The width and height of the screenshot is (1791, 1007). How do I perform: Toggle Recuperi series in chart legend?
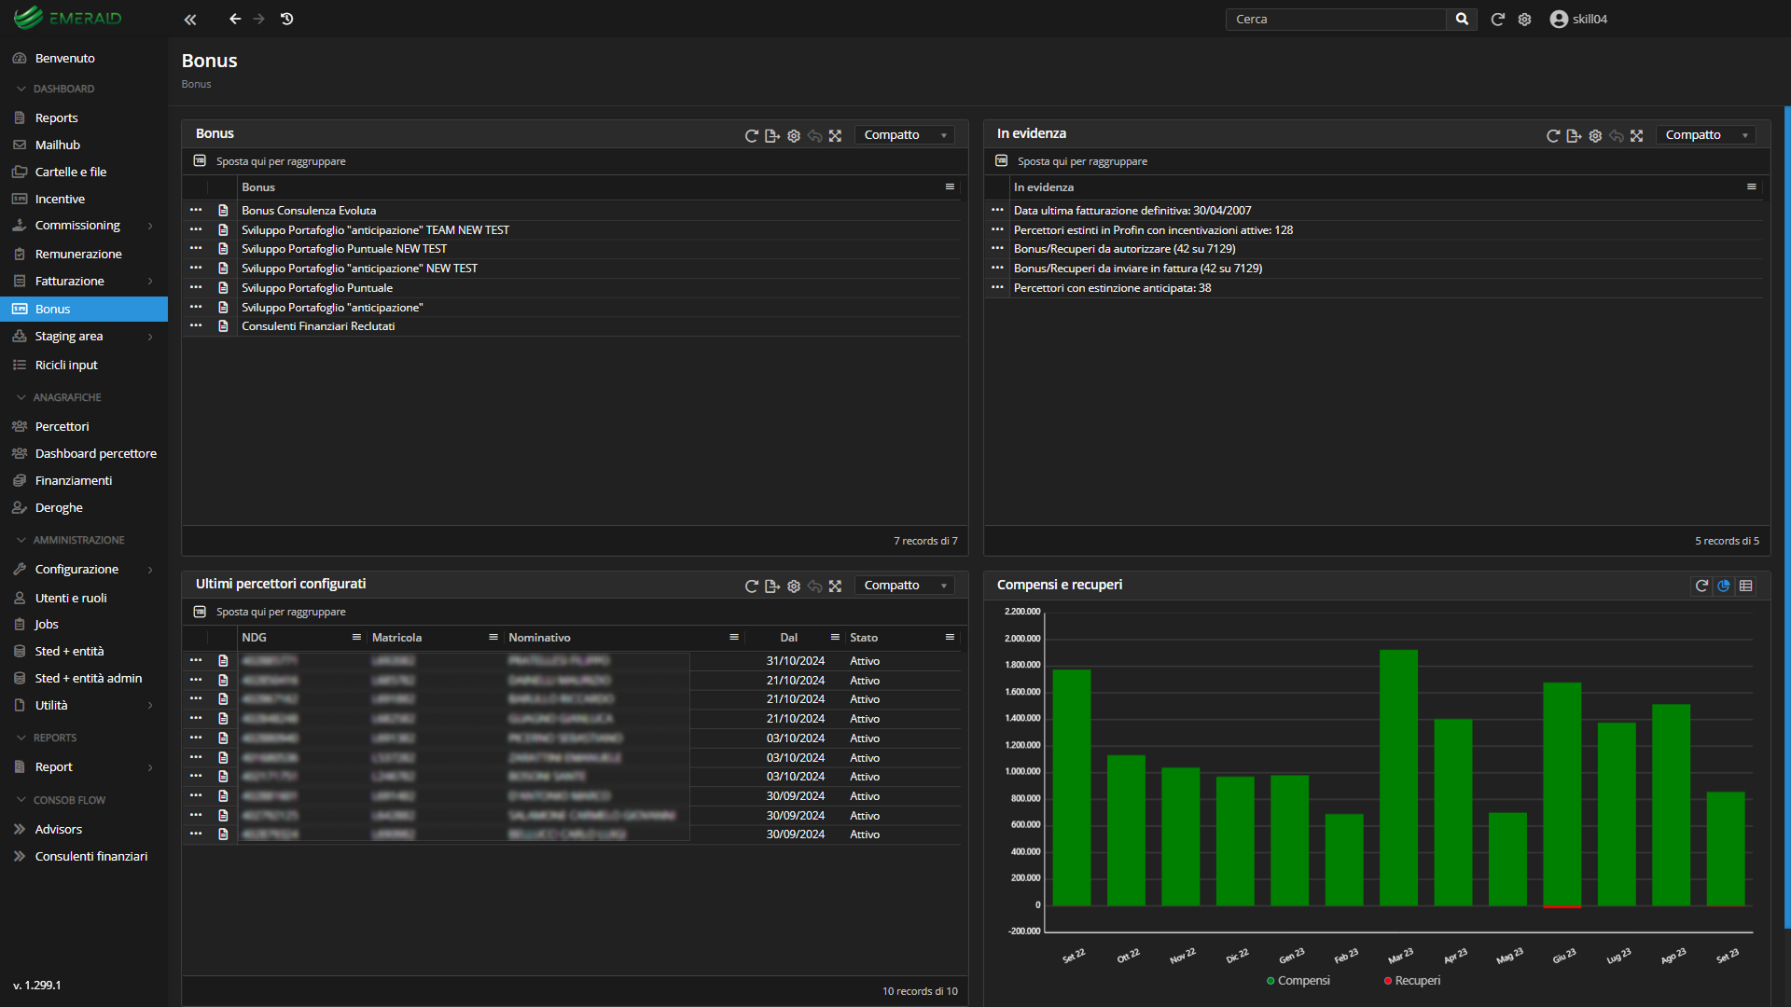point(1412,981)
